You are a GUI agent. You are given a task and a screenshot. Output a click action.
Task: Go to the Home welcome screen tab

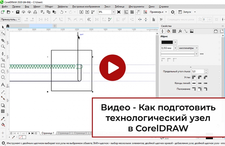8,26
